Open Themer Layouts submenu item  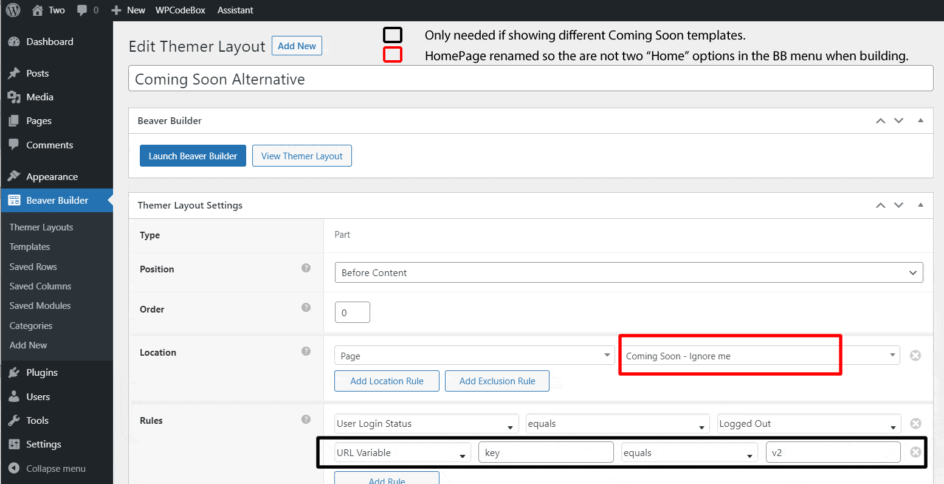[41, 227]
